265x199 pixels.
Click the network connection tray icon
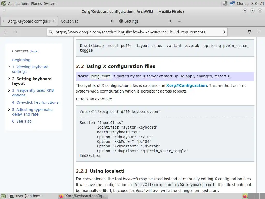232,3
